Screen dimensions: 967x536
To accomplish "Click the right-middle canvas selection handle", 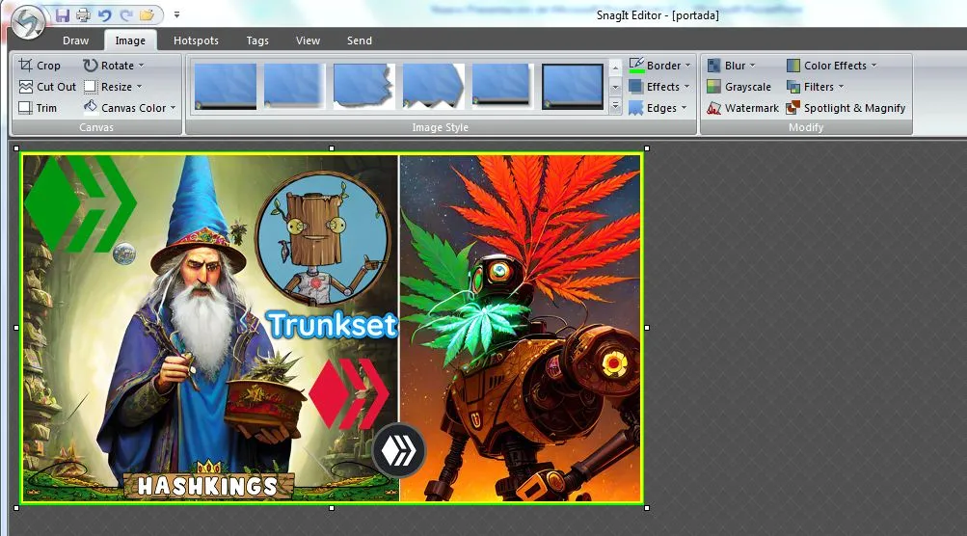I will pyautogui.click(x=647, y=328).
